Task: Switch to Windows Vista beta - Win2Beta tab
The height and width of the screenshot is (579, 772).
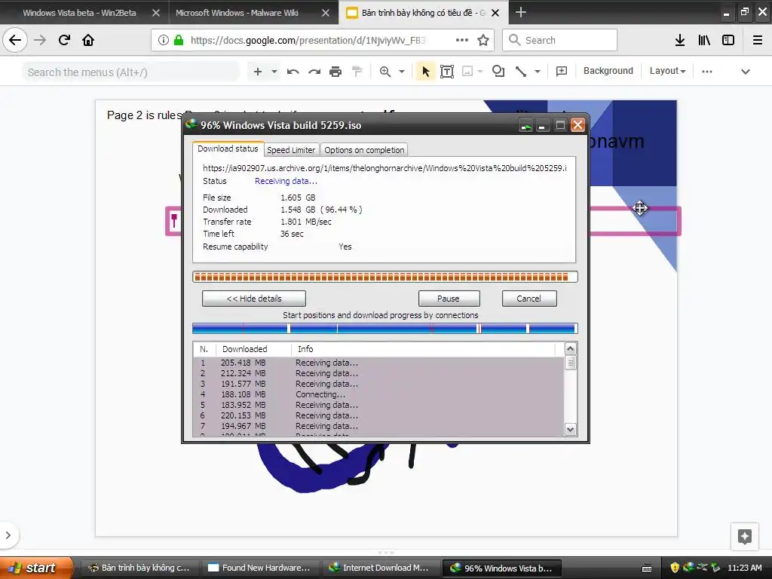Action: pos(79,13)
